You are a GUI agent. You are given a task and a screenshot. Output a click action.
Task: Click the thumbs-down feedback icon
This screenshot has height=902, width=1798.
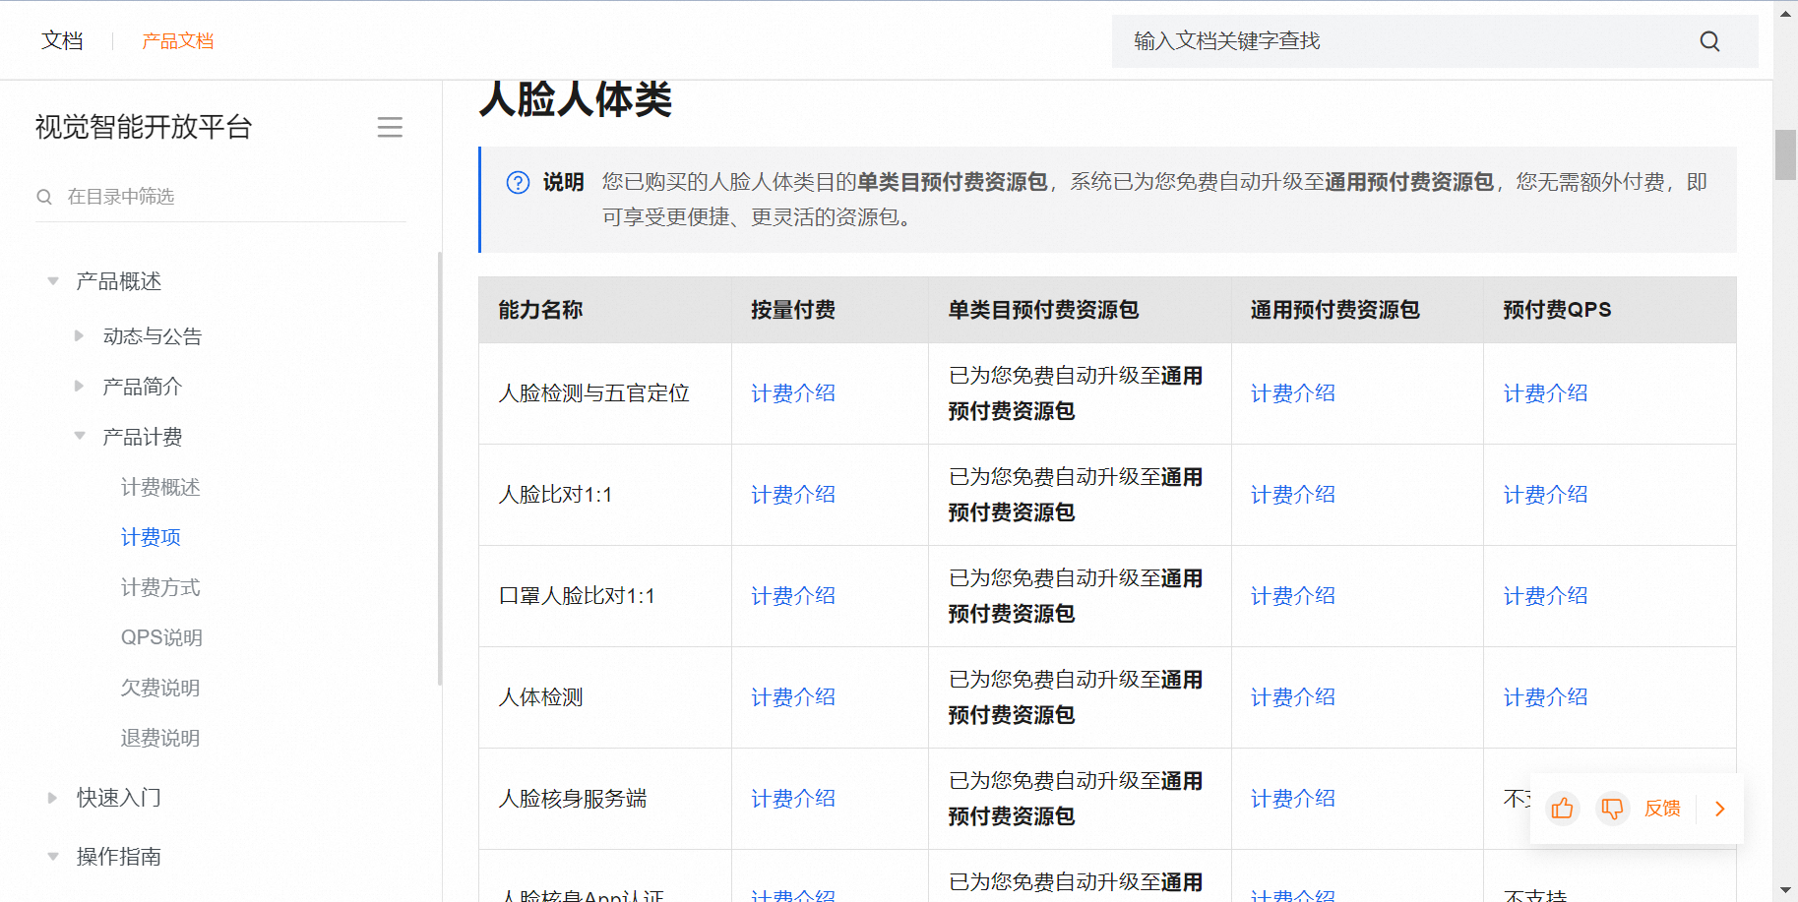[x=1612, y=809]
